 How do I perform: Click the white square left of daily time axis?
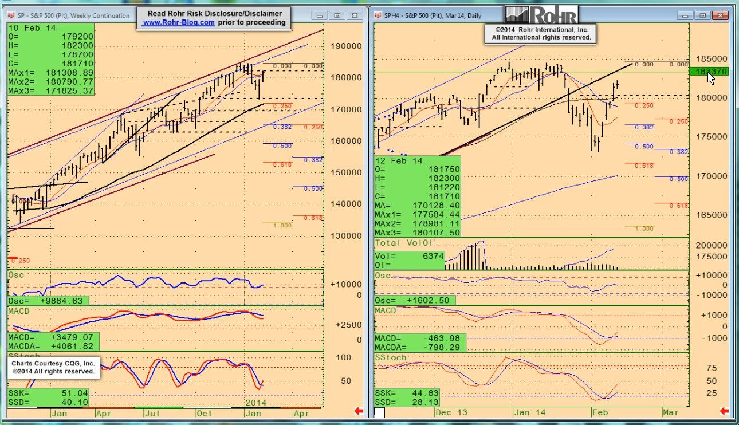[379, 412]
